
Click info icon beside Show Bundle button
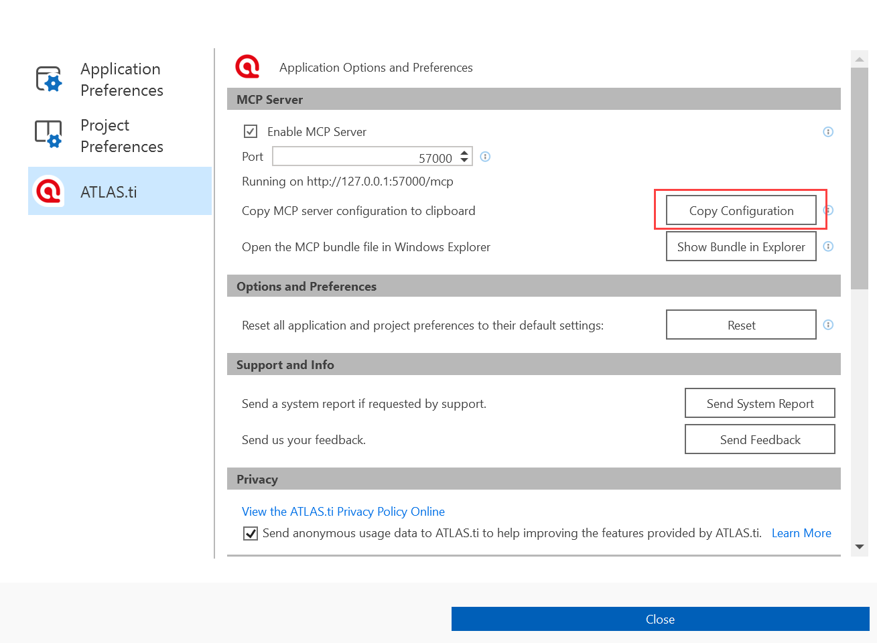[828, 246]
